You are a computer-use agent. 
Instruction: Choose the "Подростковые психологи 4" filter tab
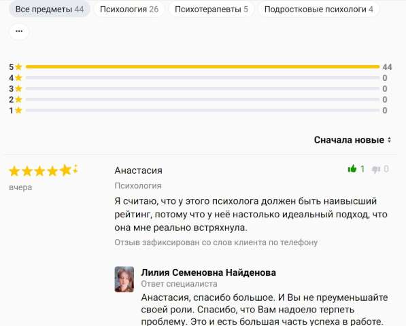[x=318, y=10]
